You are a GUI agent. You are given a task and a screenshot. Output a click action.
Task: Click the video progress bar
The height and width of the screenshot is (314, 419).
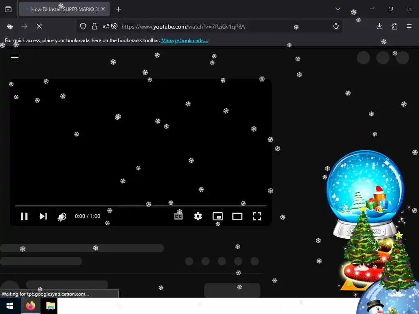[141, 206]
